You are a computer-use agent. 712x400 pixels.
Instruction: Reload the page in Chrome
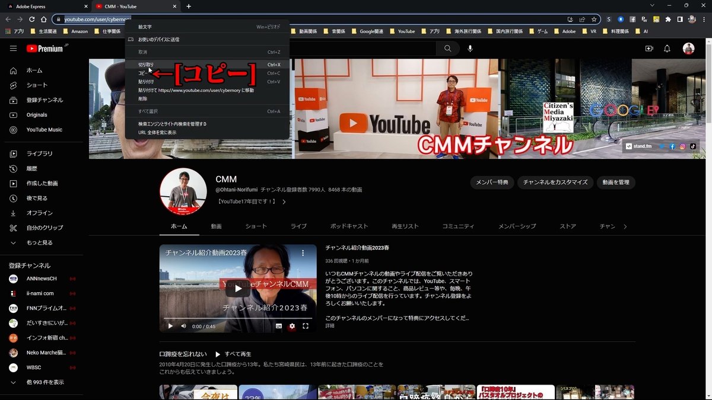point(31,19)
